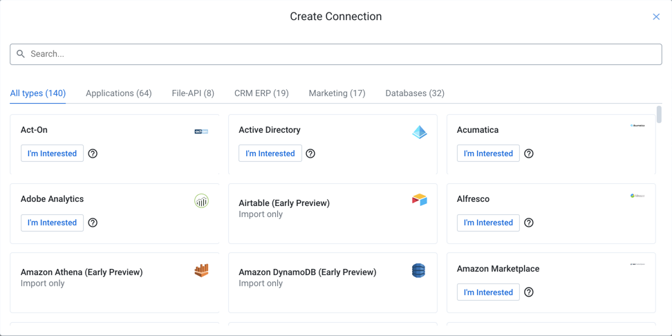Click I'm Interested for Act-On
Viewport: 672px width, 336px height.
[x=53, y=153]
